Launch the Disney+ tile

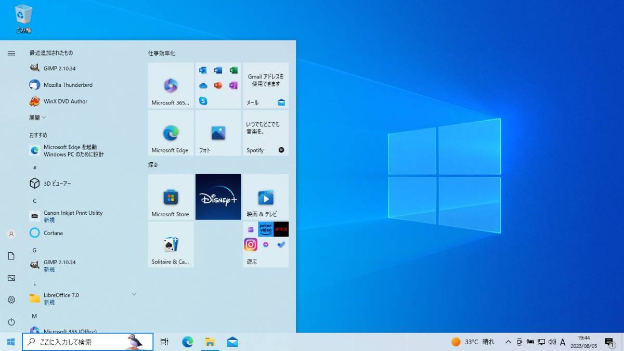click(218, 197)
